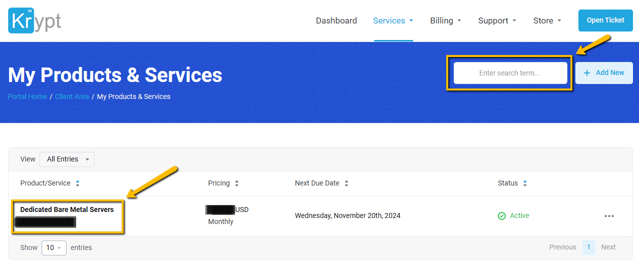Click the Status column header text
This screenshot has width=639, height=265.
[508, 183]
